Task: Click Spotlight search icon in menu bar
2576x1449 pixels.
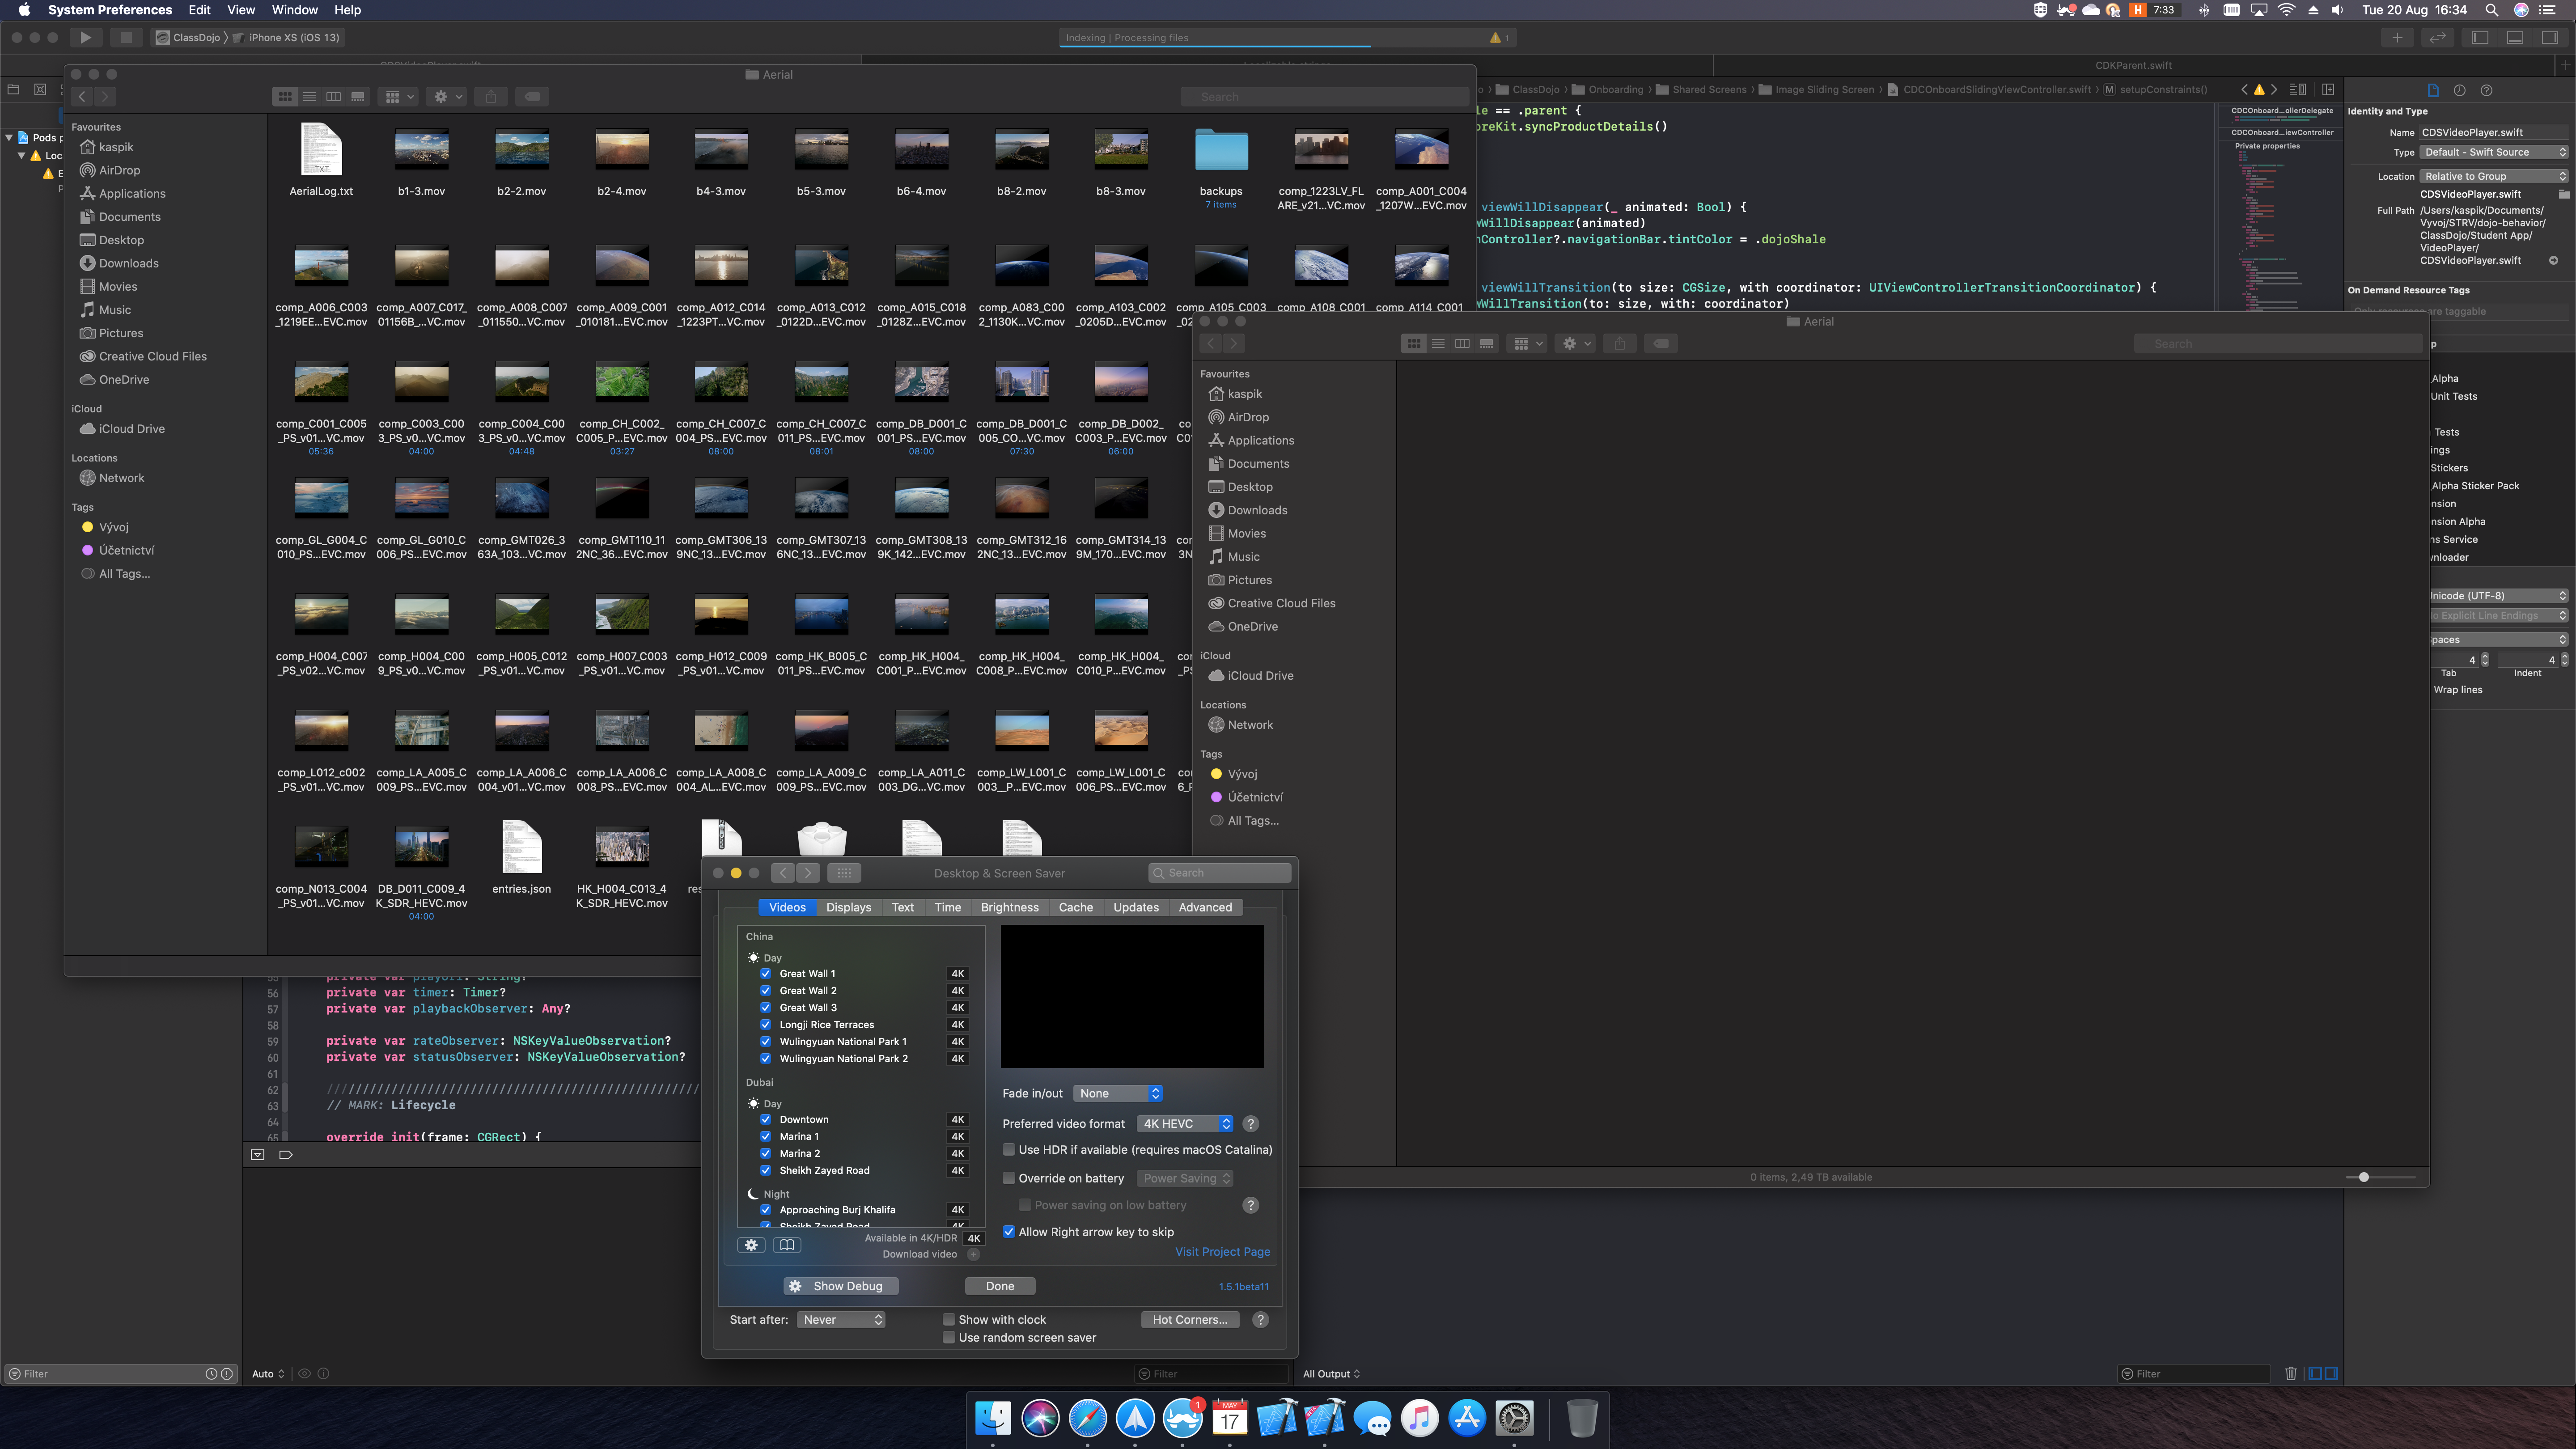Action: (2492, 10)
